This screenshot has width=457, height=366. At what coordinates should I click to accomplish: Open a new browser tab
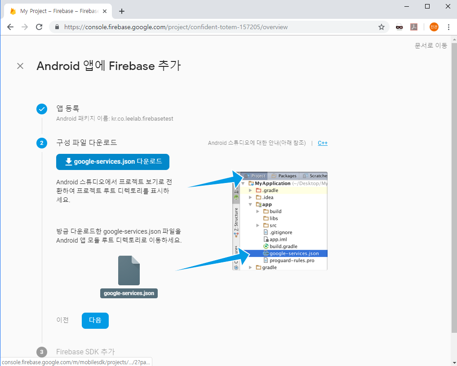tap(122, 11)
